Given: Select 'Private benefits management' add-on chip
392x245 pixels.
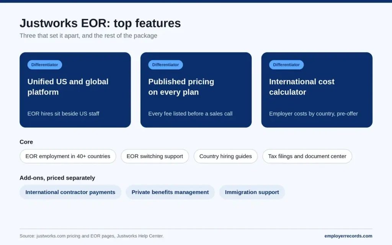Looking at the screenshot, I should click(x=170, y=192).
